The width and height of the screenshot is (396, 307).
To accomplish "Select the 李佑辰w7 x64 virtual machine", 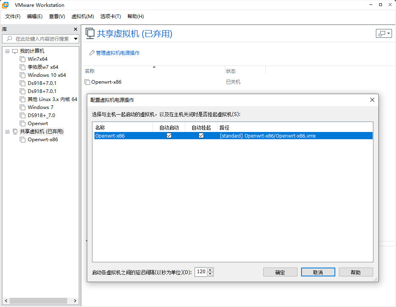I will coord(43,67).
